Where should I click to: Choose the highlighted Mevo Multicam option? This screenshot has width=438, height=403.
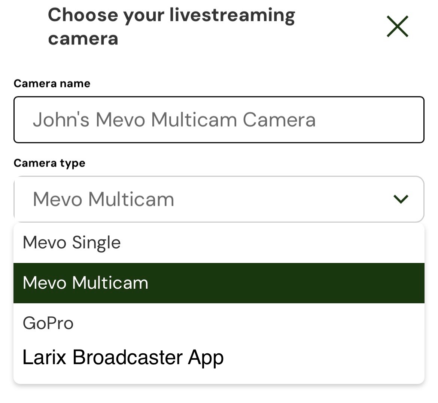pos(219,283)
